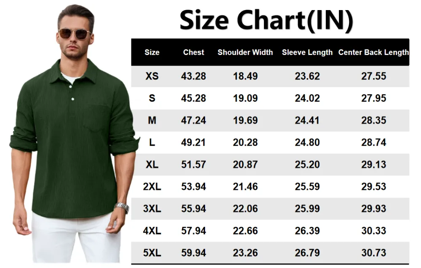421x268 pixels.
Task: Click the model's sunglasses in the photo
Action: [x=75, y=34]
